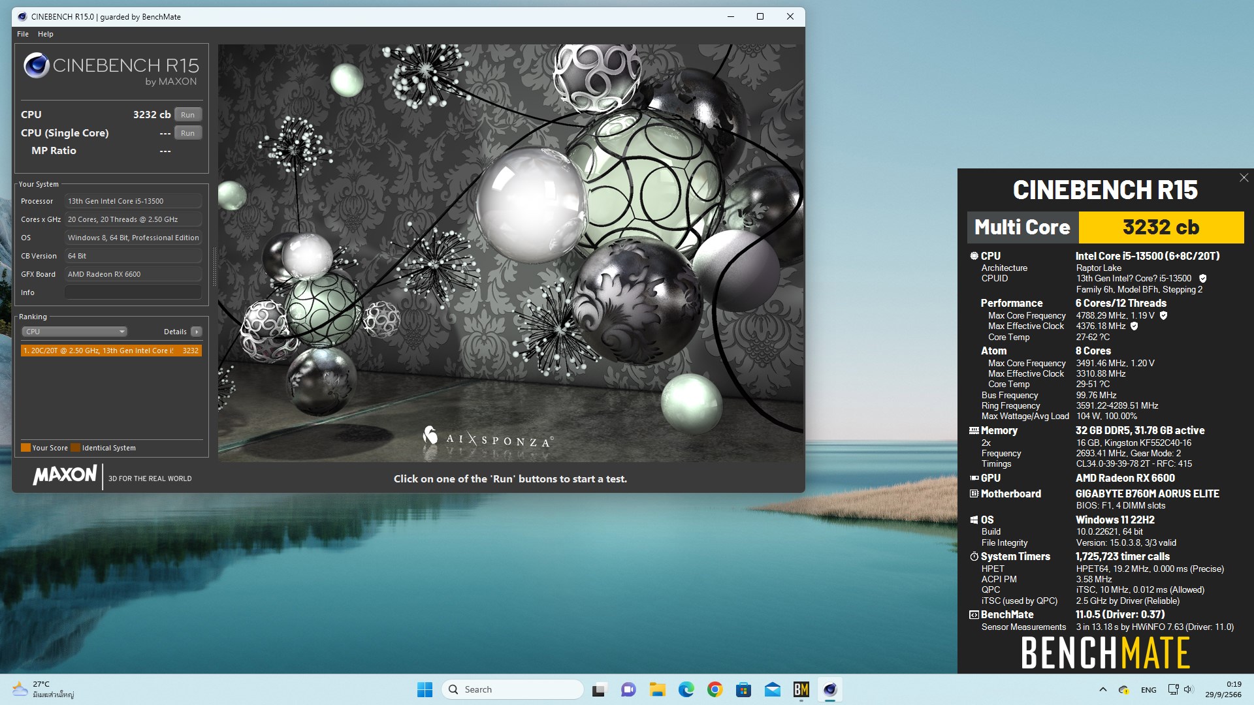Click the Identical System legend swatch
The height and width of the screenshot is (705, 1254).
[75, 448]
